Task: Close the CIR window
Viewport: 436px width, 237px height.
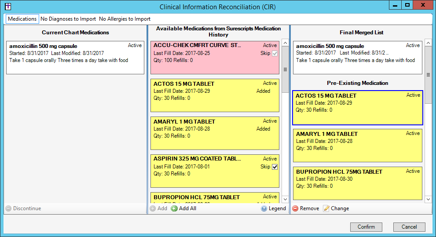Action: 423,5
